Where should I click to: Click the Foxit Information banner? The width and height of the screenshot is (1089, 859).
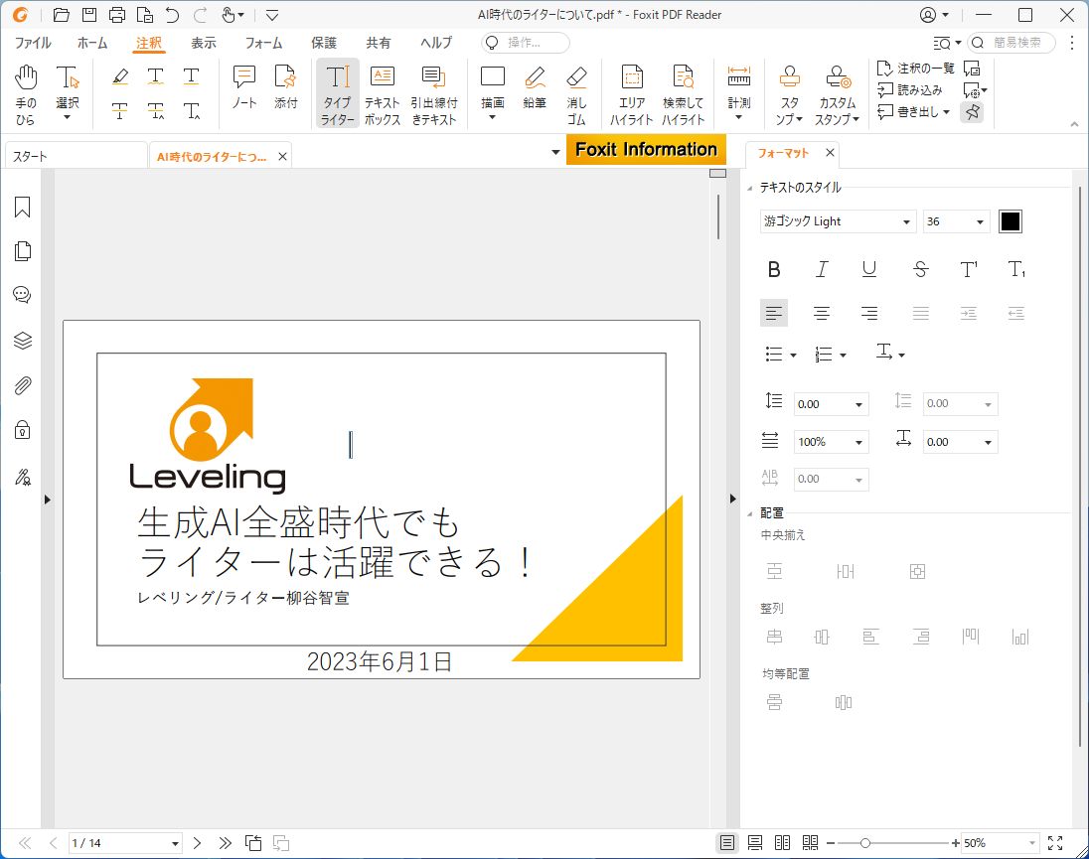646,149
